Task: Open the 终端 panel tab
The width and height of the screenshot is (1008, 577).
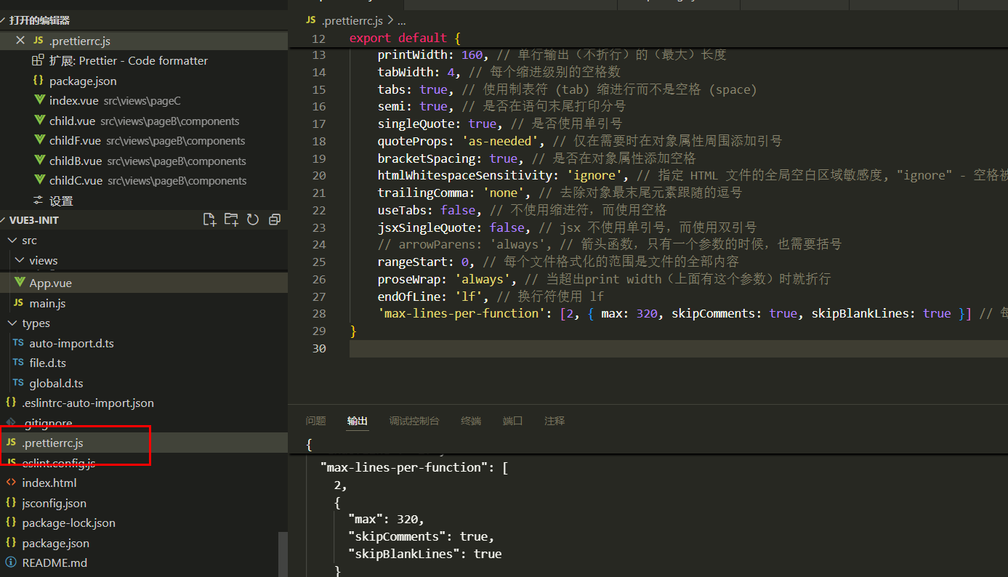Action: 471,421
